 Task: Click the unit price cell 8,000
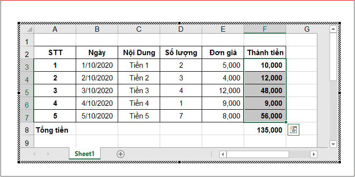[223, 116]
